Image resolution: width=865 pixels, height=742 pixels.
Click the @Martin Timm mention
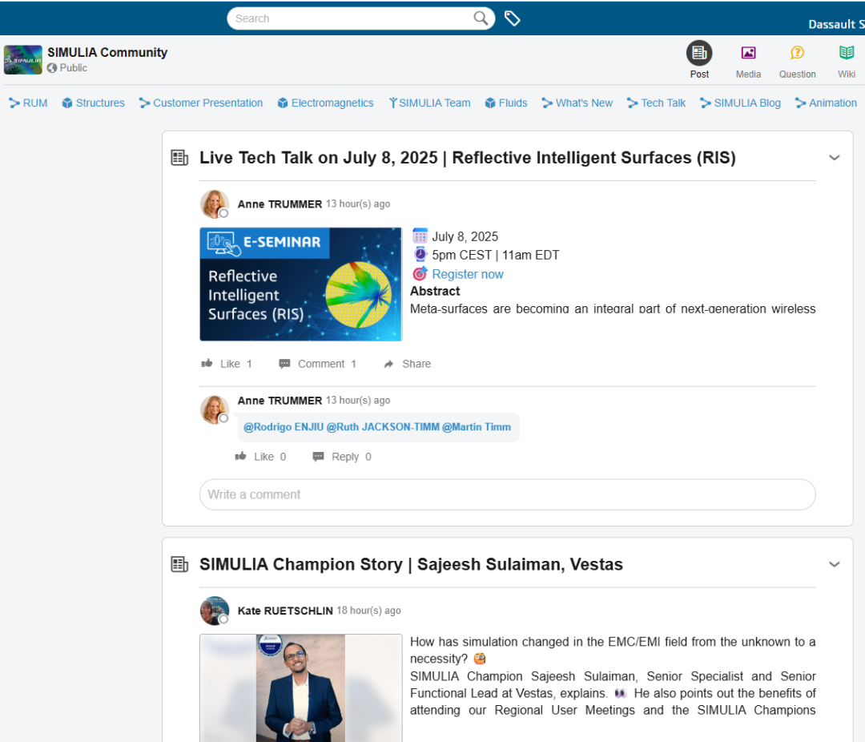[476, 427]
